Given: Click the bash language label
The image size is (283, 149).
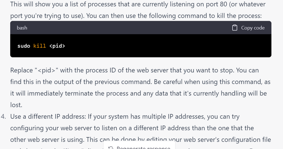Looking at the screenshot, I should (22, 28).
